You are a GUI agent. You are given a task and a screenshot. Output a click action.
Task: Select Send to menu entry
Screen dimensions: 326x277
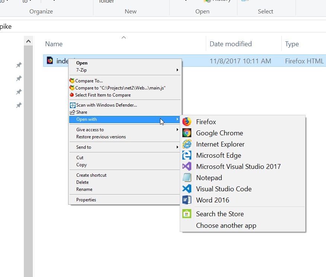pyautogui.click(x=125, y=147)
